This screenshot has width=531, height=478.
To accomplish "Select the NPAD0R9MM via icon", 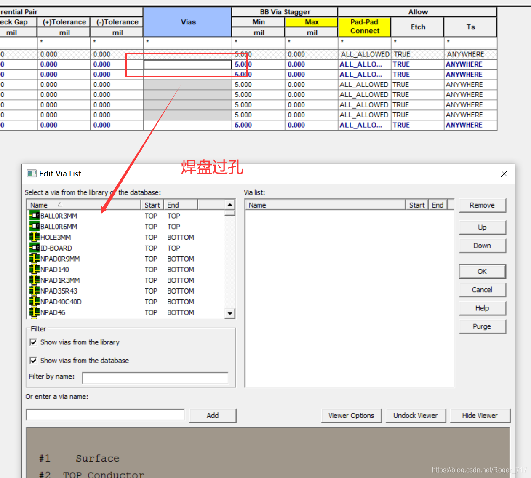I will tap(34, 259).
